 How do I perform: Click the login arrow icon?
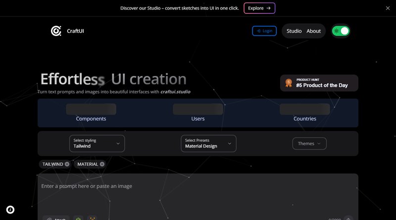[x=259, y=31]
